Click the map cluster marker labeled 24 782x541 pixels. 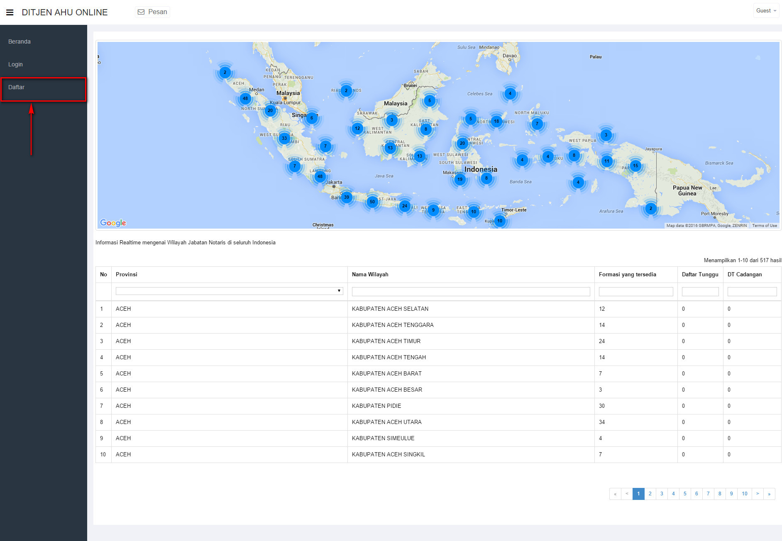point(404,206)
